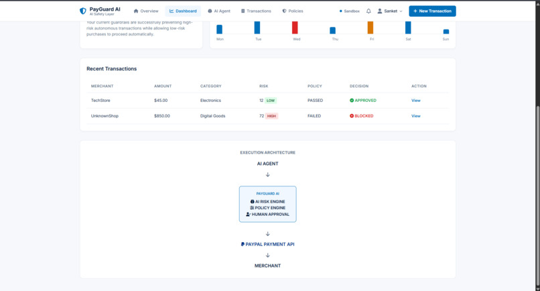Click the POLICY ENGINE text
The image size is (540, 291).
(270, 208)
